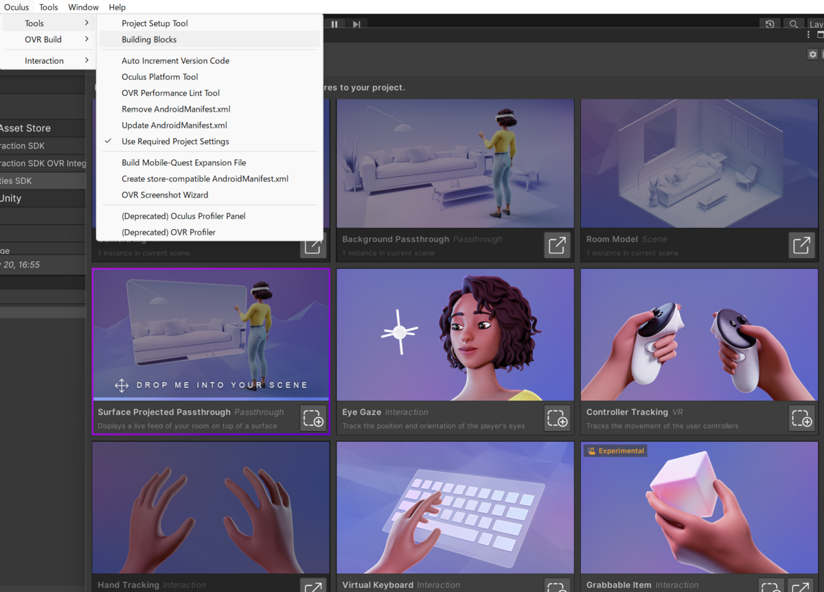Open the Window menu
The width and height of the screenshot is (824, 592).
tap(83, 7)
